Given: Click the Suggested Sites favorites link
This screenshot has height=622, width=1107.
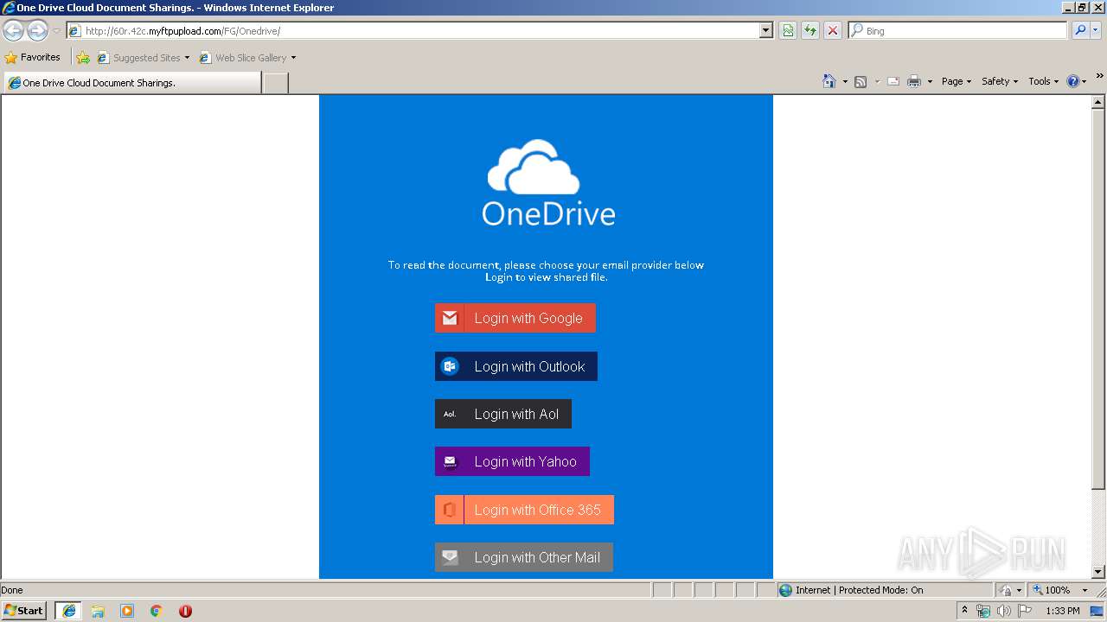Looking at the screenshot, I should point(143,58).
